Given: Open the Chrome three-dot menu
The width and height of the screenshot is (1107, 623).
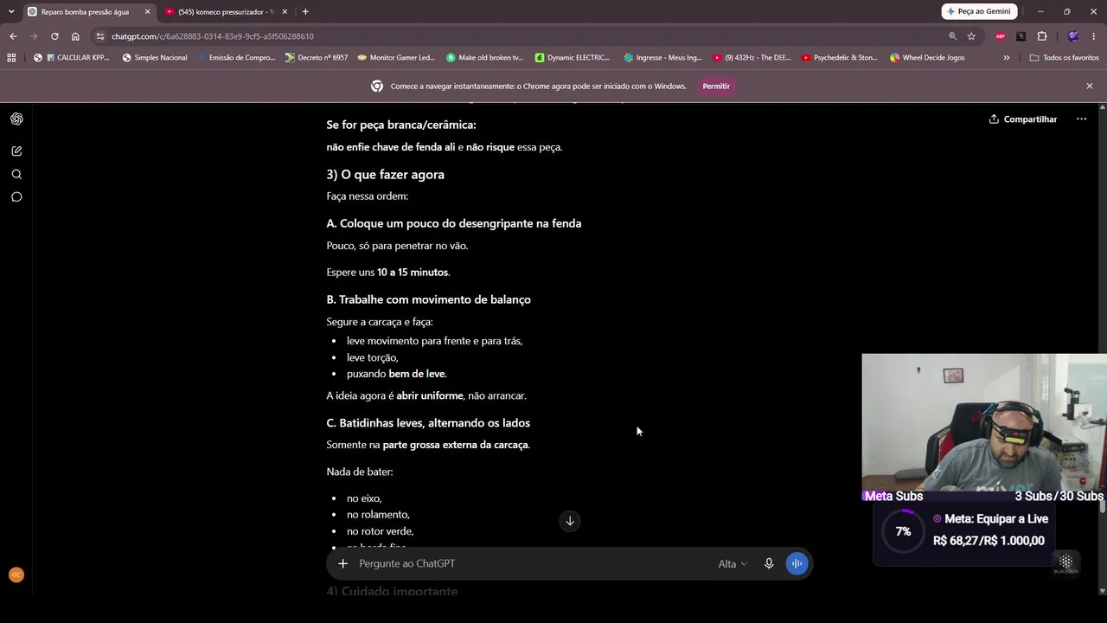Looking at the screenshot, I should (x=1094, y=36).
